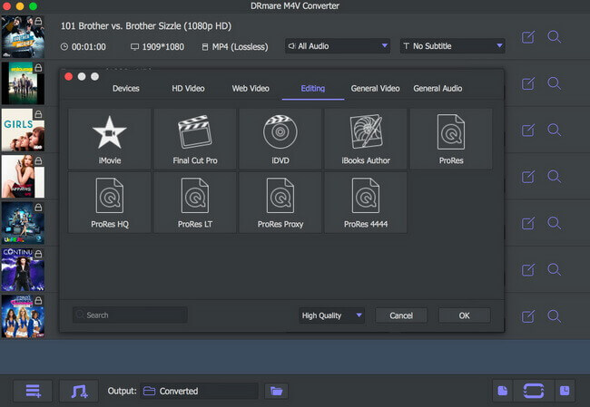Open the edit icon in the UnREAL row
The image size is (590, 407).
point(528,223)
